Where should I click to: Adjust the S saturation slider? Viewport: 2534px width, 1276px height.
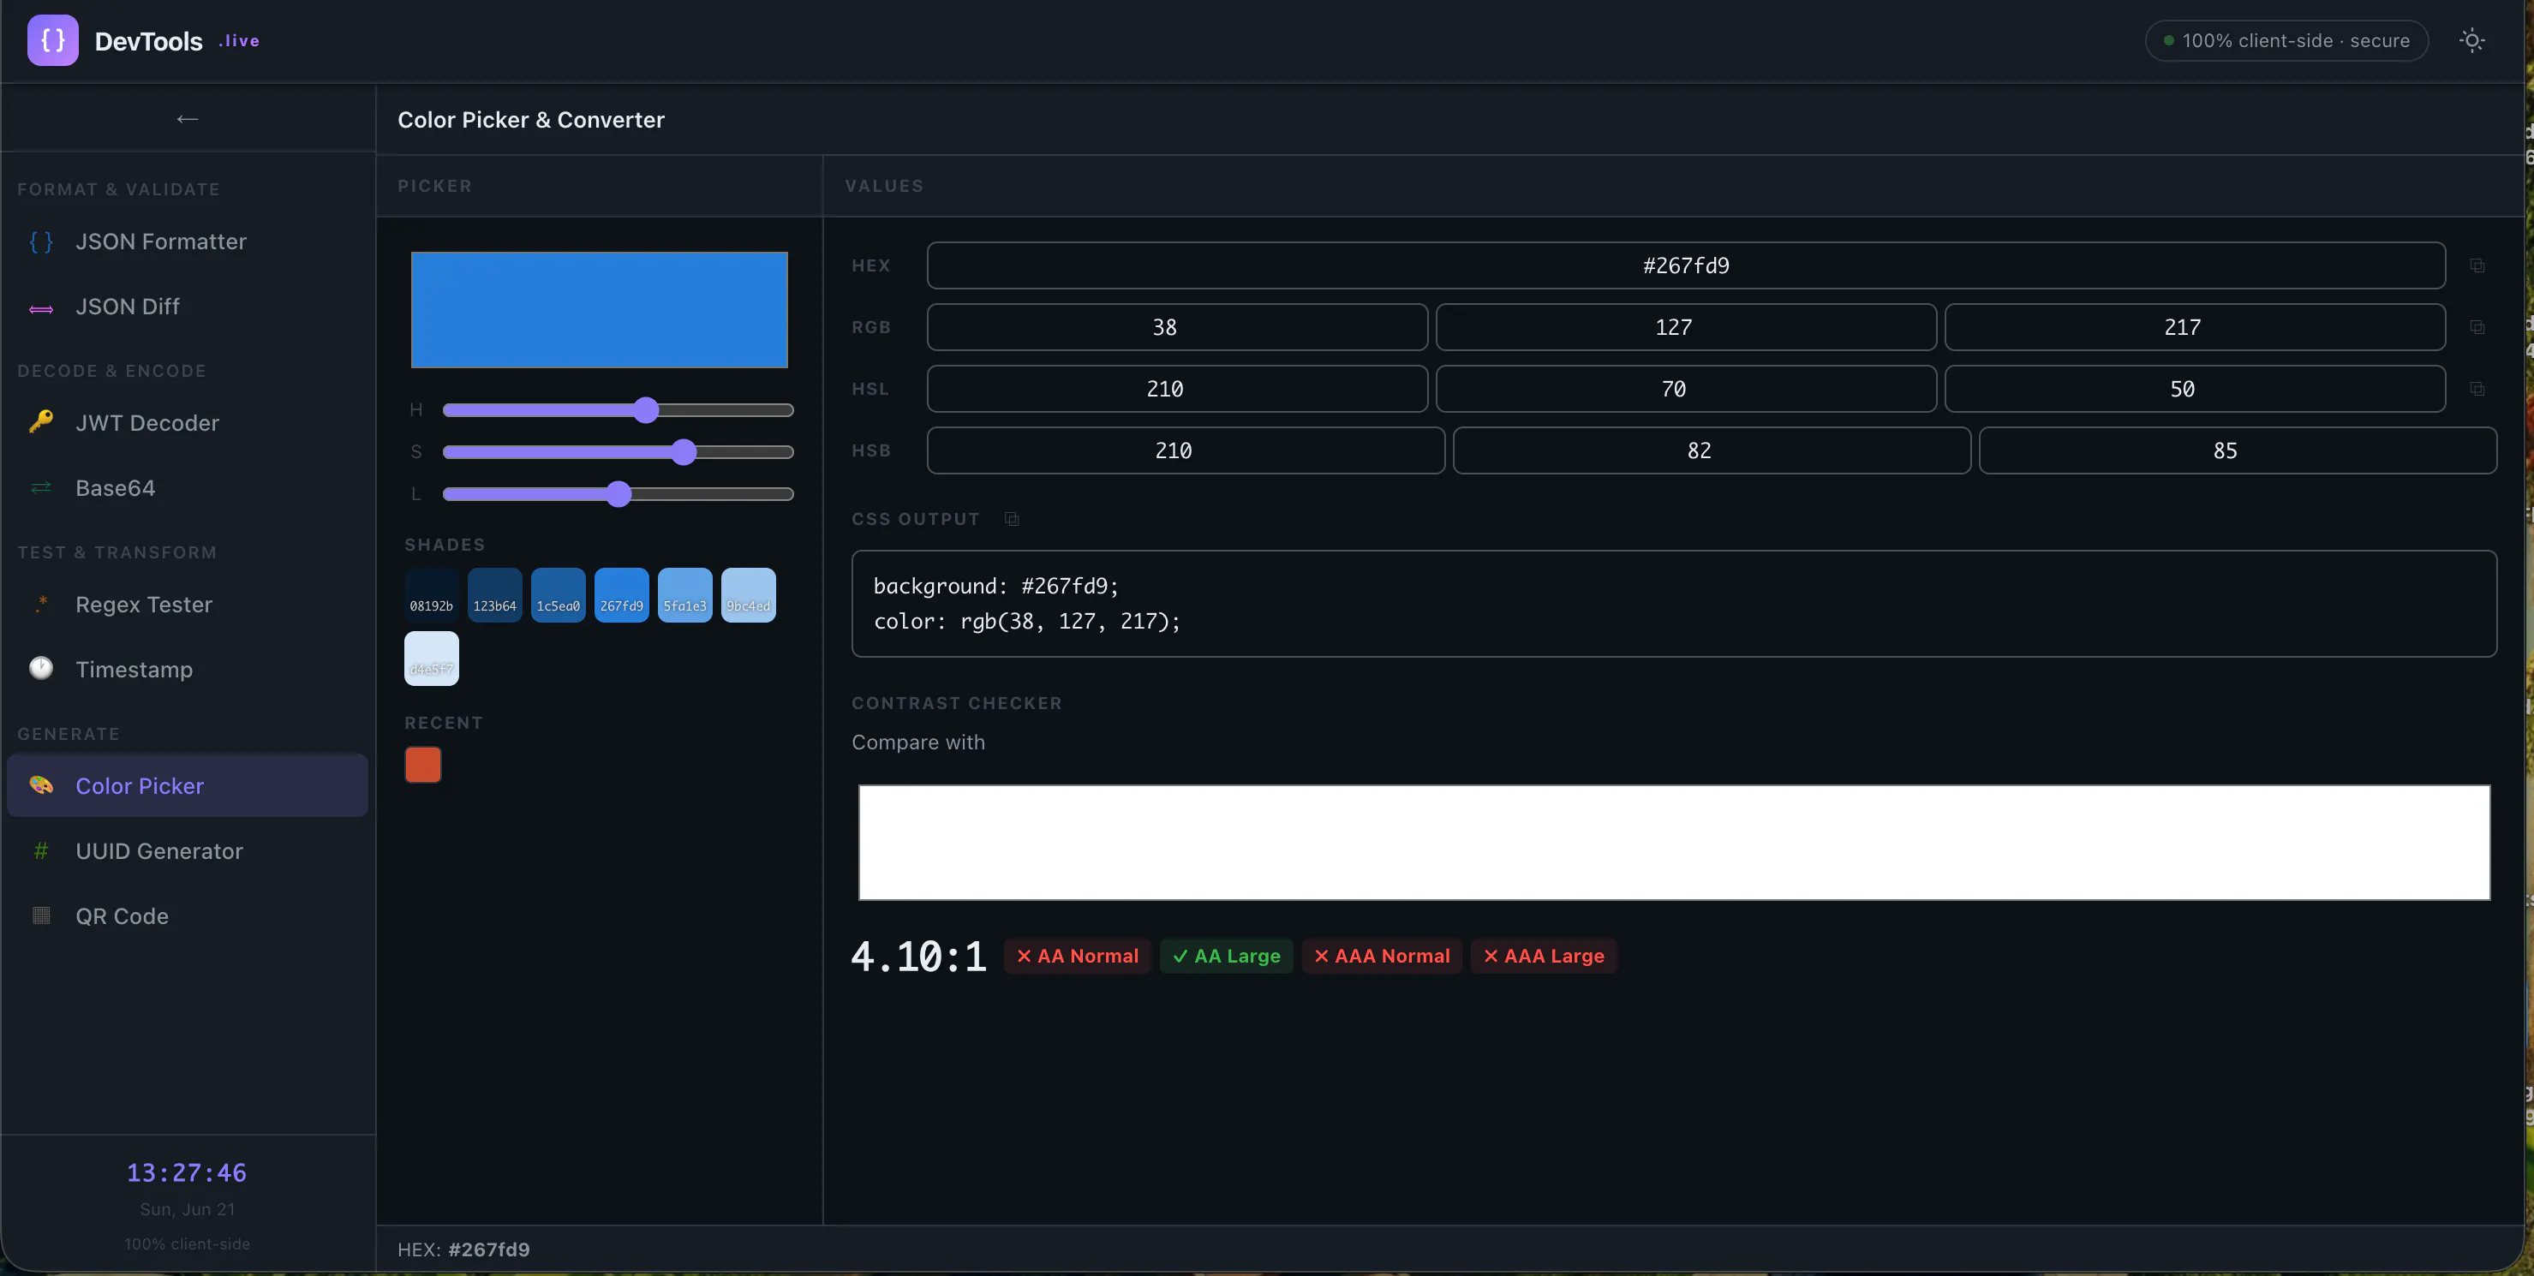pos(618,452)
